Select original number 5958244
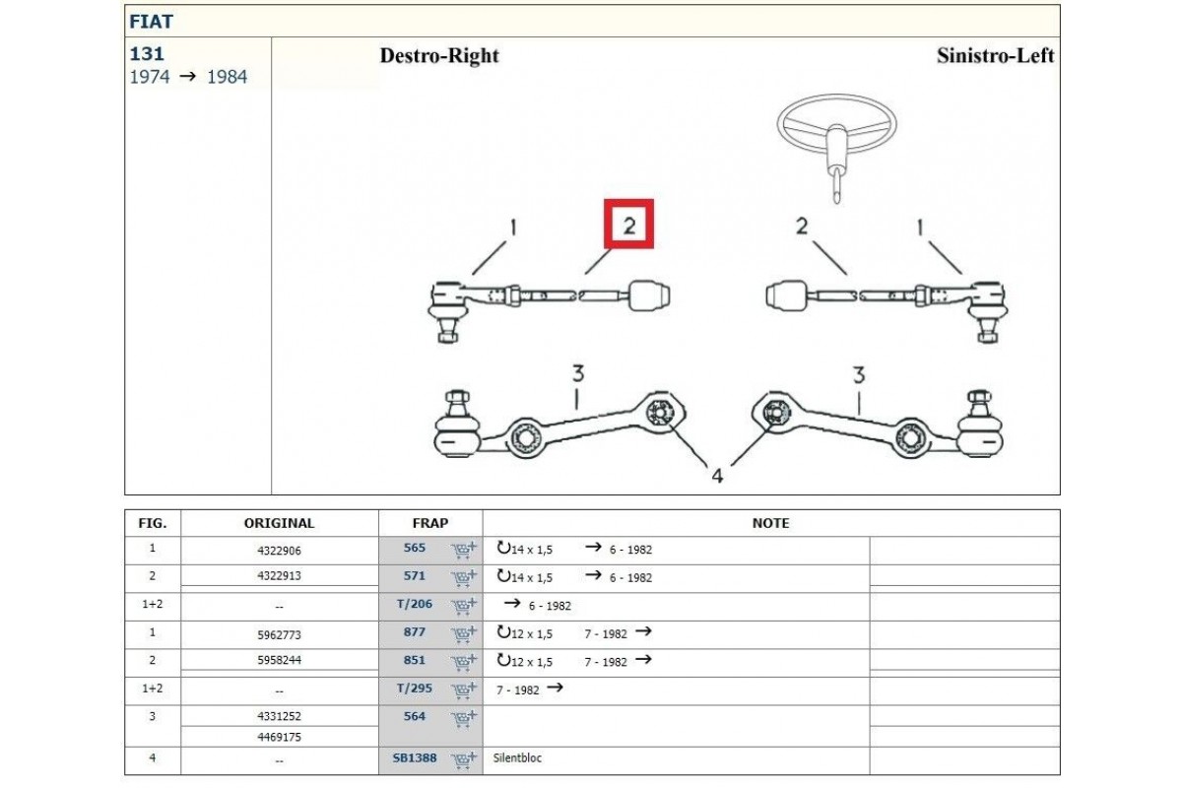The width and height of the screenshot is (1182, 788). pyautogui.click(x=279, y=661)
